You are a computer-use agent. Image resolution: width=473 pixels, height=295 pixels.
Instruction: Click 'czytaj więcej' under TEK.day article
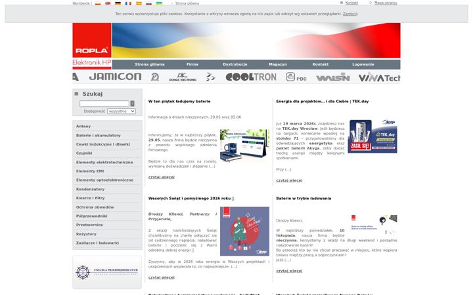click(x=289, y=180)
